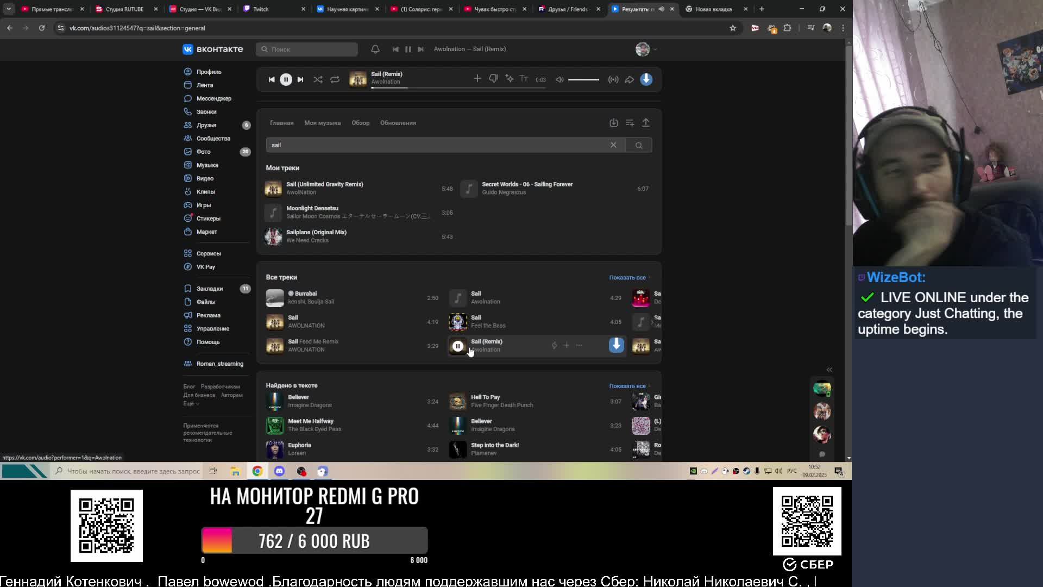
Task: Toggle shuffle playback mode
Action: (318, 79)
